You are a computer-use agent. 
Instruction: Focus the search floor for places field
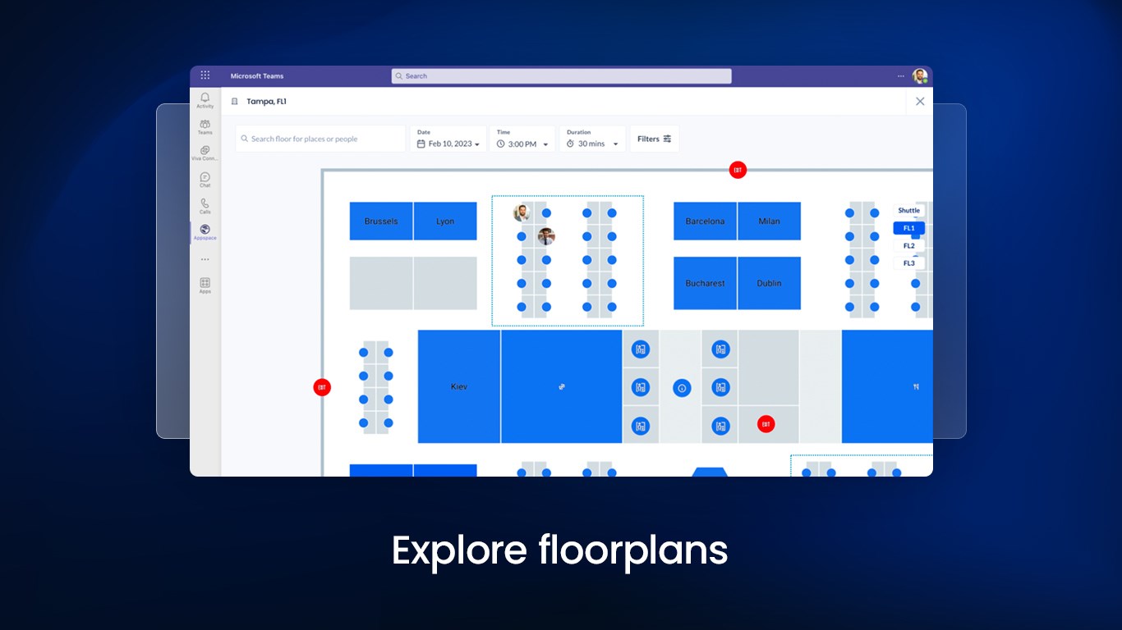[x=320, y=139]
